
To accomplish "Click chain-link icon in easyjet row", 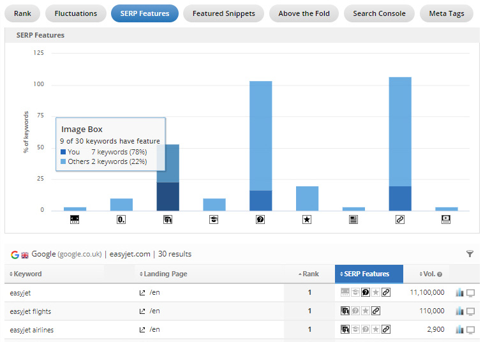I will pyautogui.click(x=386, y=292).
